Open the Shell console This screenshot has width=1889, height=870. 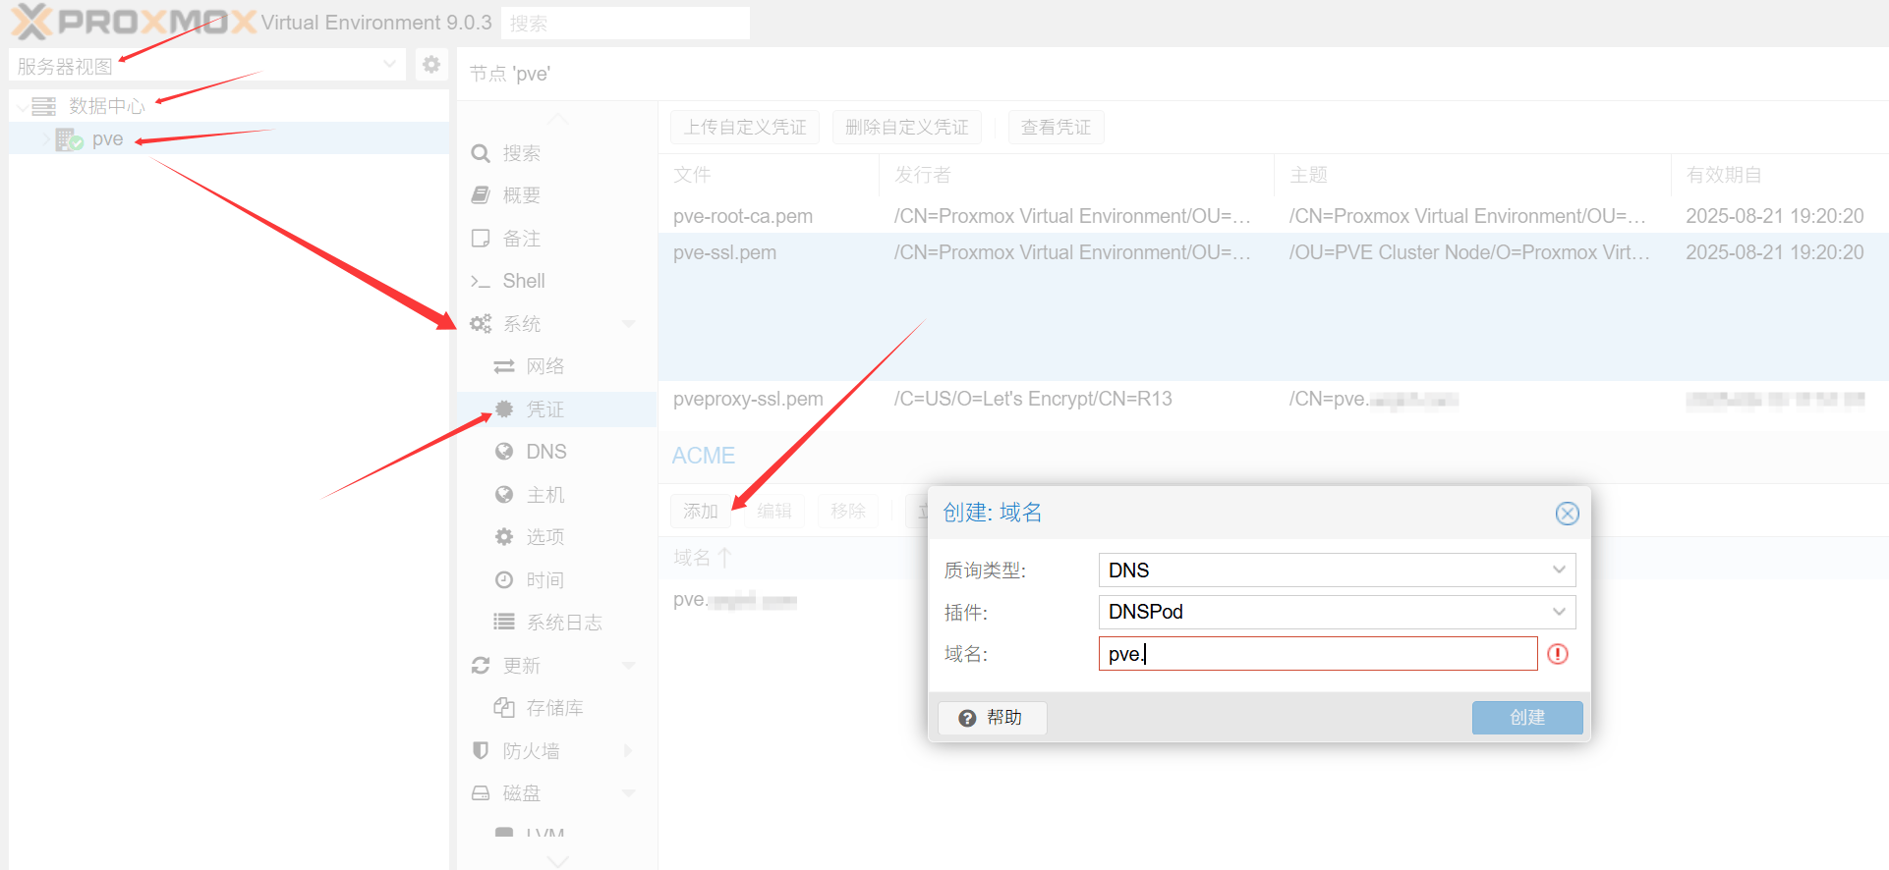pyautogui.click(x=523, y=281)
